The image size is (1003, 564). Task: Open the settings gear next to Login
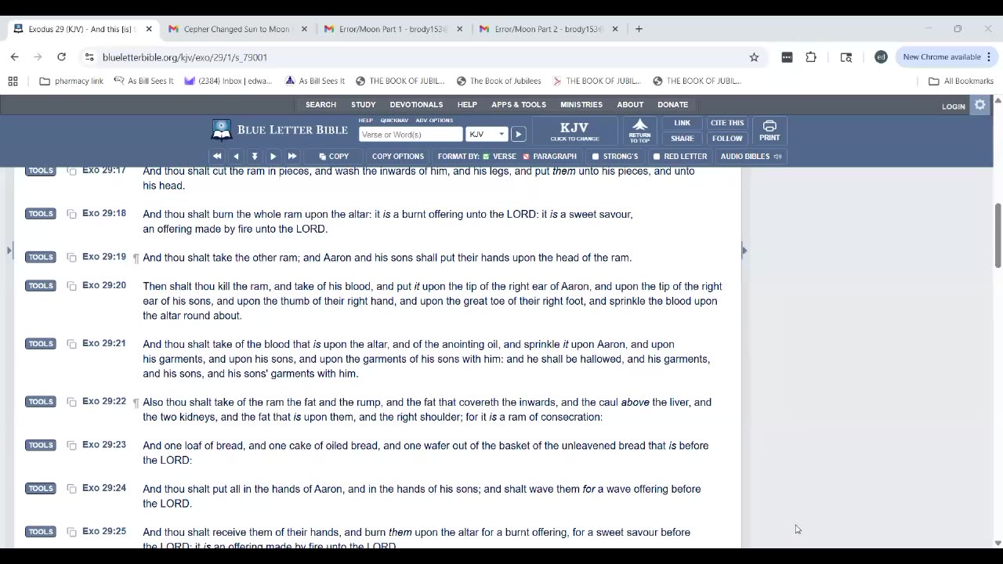pos(980,105)
